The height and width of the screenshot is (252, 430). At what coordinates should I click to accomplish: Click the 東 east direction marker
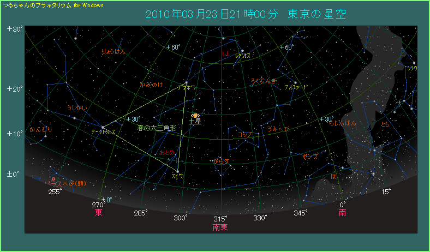99,212
